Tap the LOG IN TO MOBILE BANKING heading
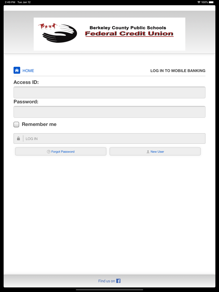 tap(178, 71)
